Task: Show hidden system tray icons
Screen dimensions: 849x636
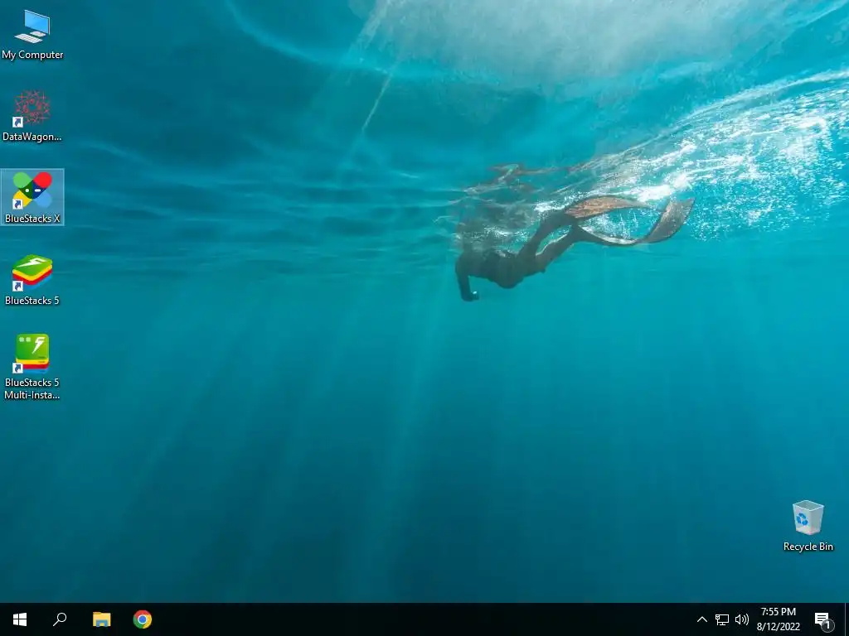Action: [701, 619]
